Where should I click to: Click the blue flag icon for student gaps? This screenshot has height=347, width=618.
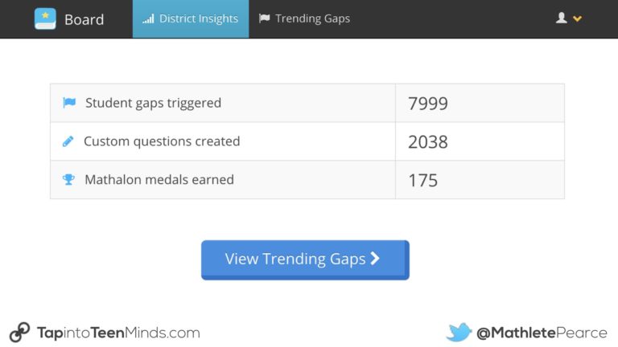(x=69, y=103)
